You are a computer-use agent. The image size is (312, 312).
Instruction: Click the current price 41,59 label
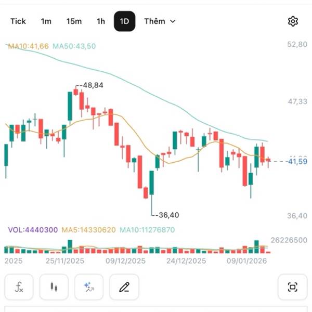pos(297,162)
